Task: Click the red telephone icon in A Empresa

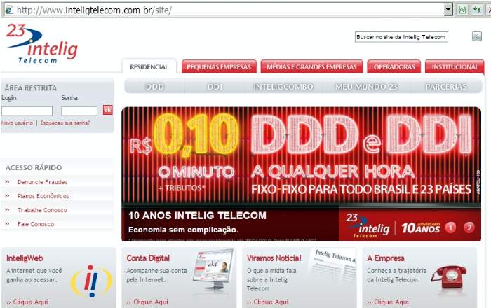Action: tap(448, 276)
